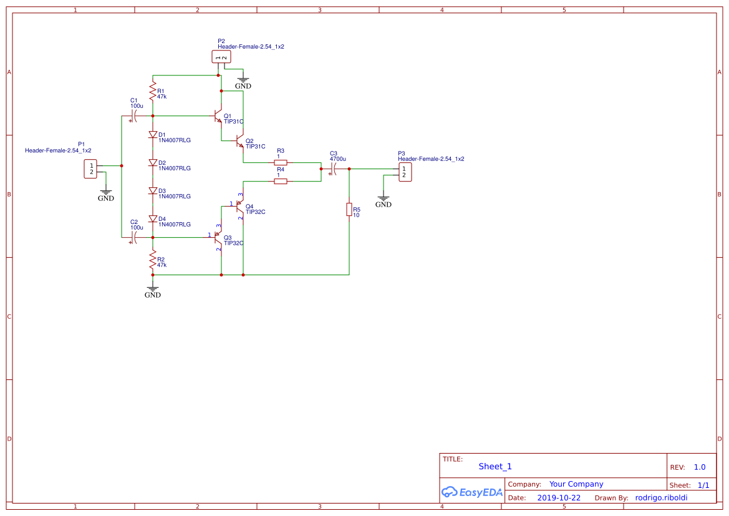
Task: Click the Sheet_1 title text
Action: point(495,466)
